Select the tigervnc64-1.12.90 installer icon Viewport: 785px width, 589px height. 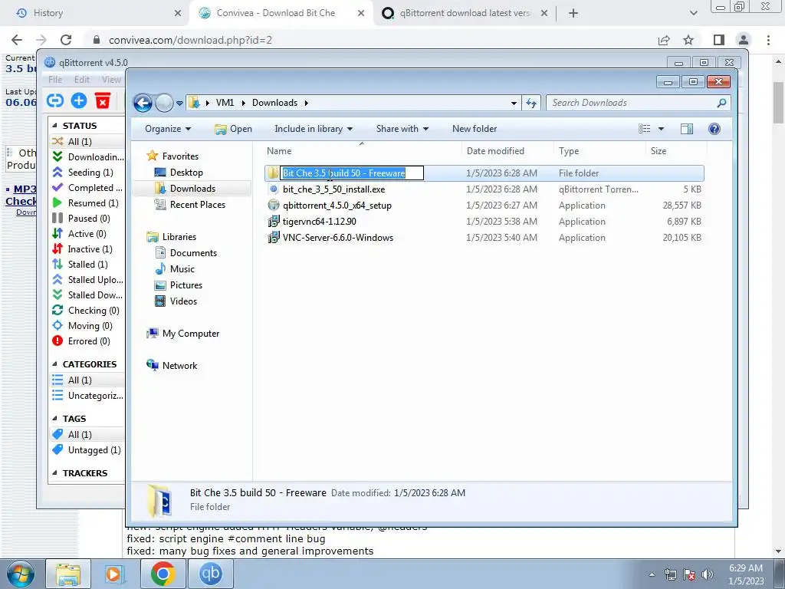[x=274, y=222]
